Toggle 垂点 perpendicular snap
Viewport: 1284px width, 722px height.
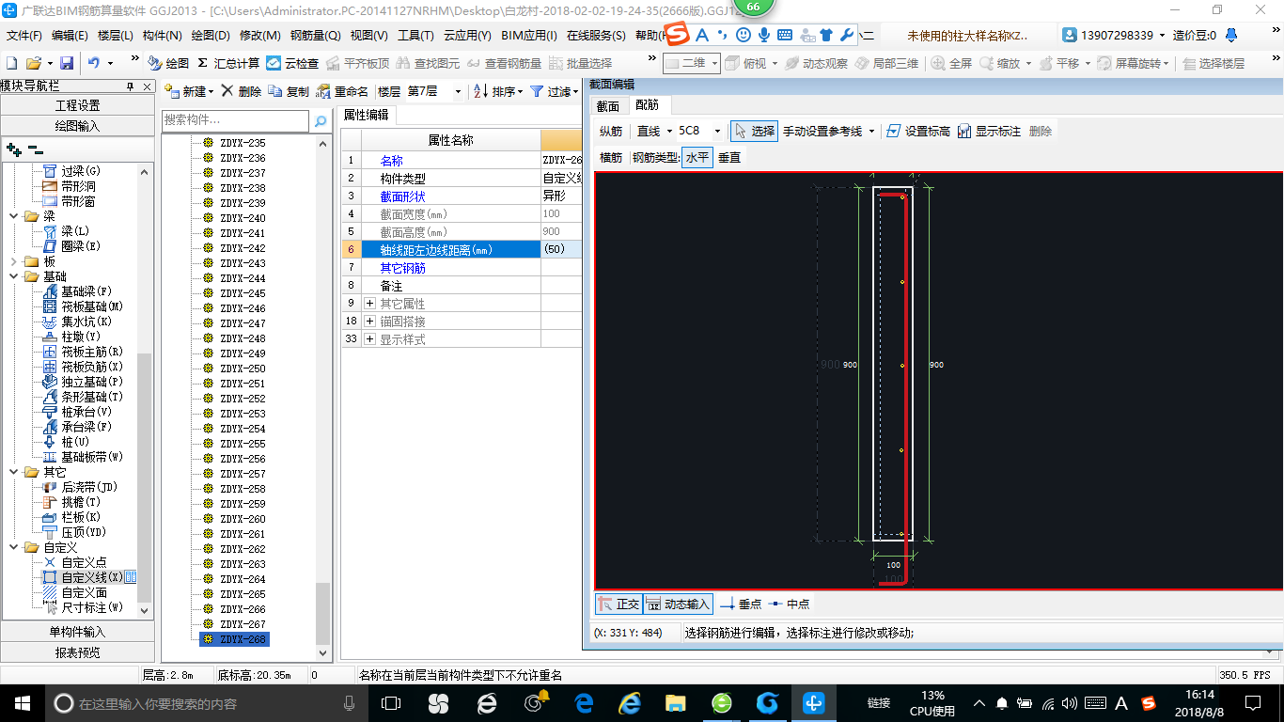[740, 604]
